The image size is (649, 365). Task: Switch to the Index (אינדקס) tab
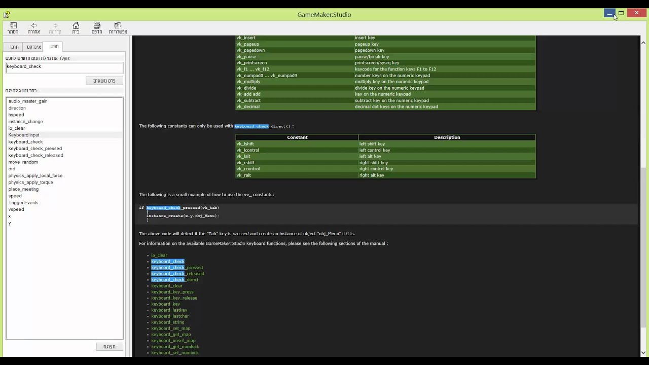point(33,47)
